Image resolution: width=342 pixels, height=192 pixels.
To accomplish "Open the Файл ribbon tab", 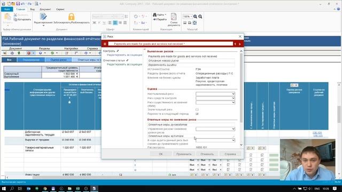I will coord(7,9).
